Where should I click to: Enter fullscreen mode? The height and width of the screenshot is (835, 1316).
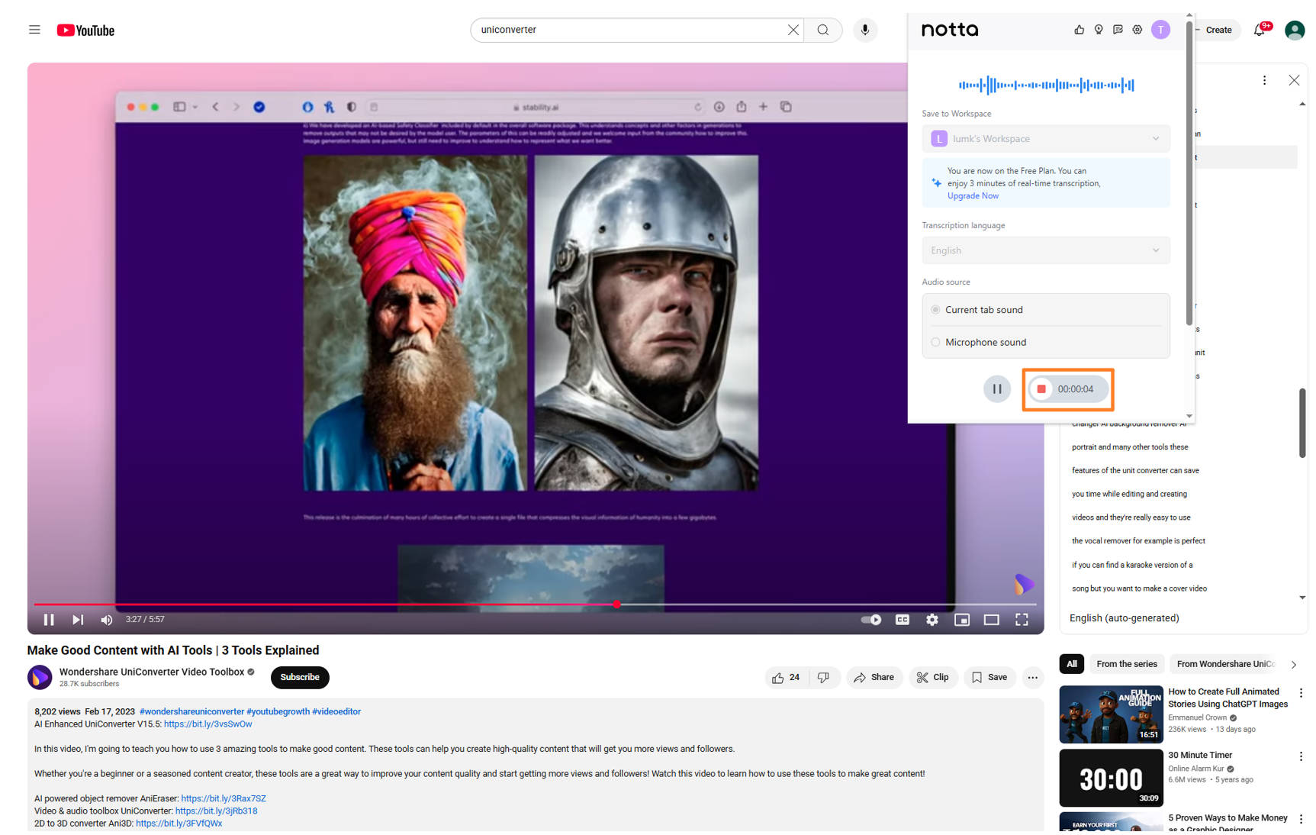[x=1022, y=620]
